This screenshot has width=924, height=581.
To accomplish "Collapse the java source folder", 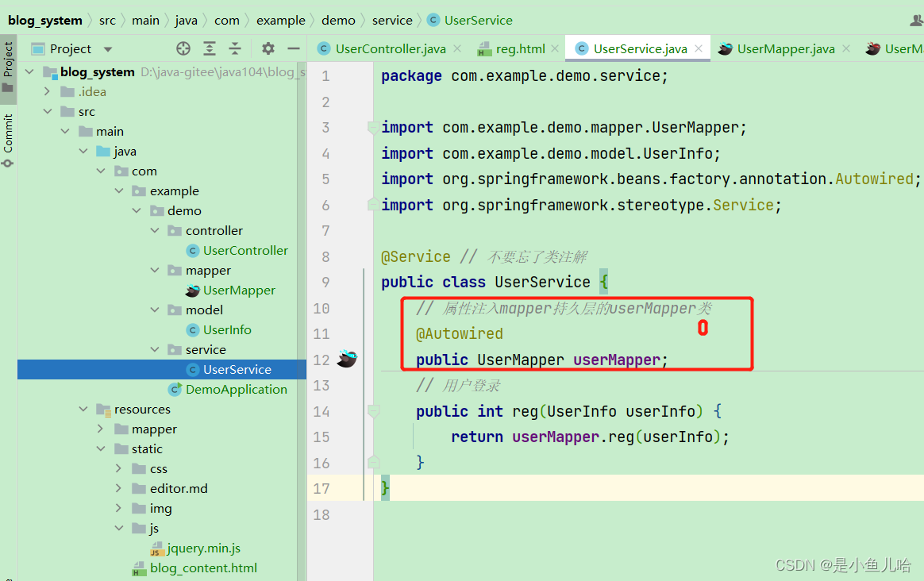I will click(83, 151).
